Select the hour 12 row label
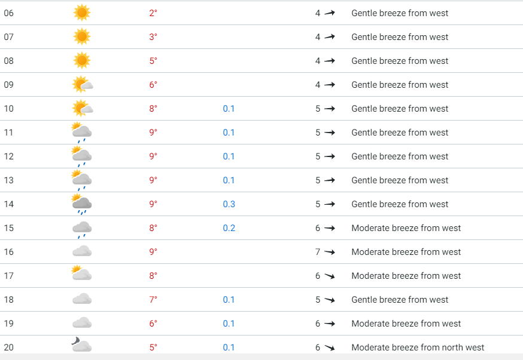 8,156
